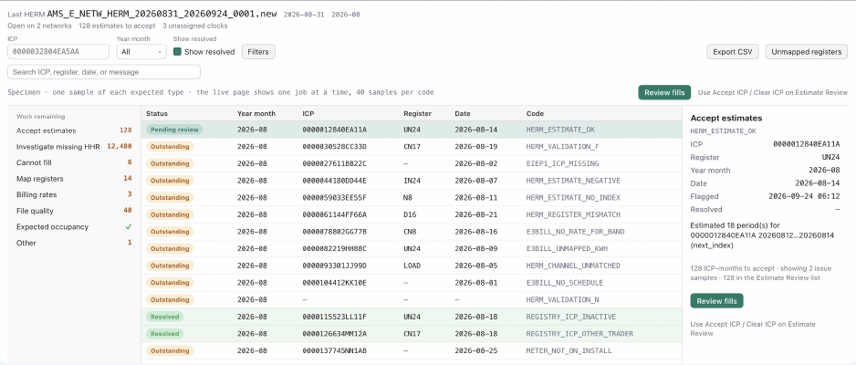856x365 pixels.
Task: Click the Expected occupancy green checkmark
Action: click(129, 226)
